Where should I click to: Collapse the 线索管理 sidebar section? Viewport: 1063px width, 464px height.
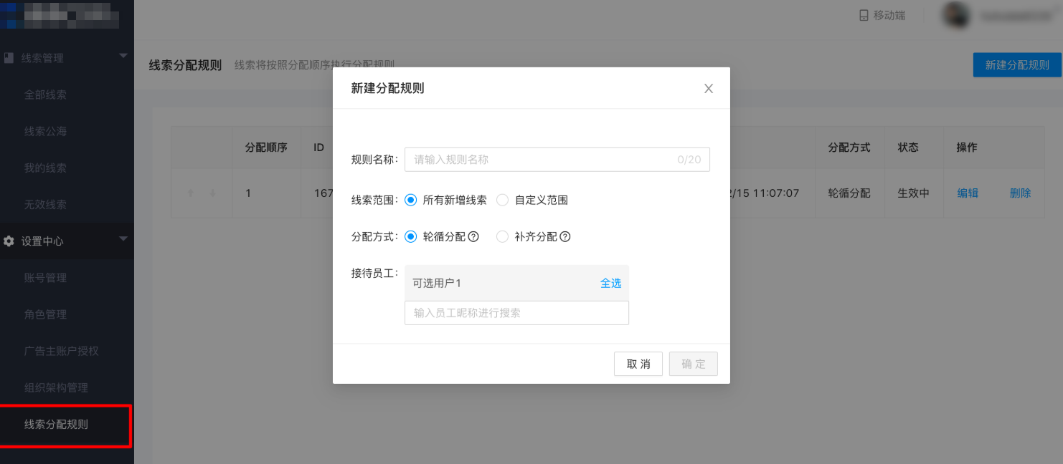[x=123, y=55]
